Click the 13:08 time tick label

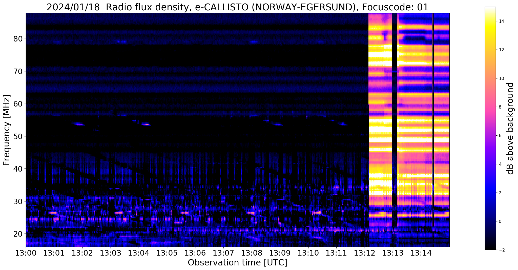tap(252, 253)
